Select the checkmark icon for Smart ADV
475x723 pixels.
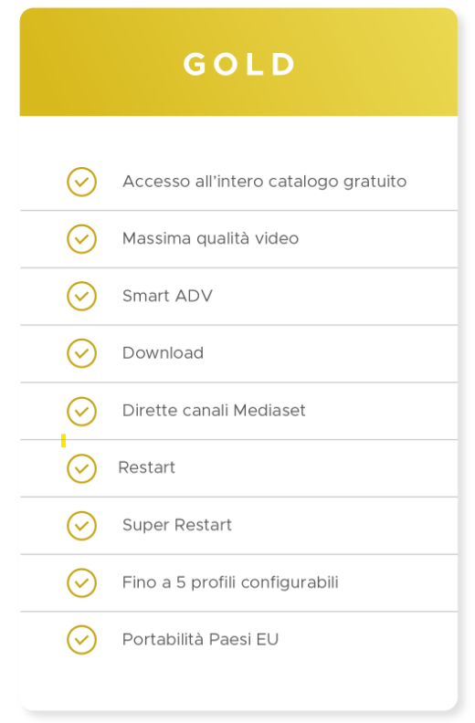[x=81, y=296]
